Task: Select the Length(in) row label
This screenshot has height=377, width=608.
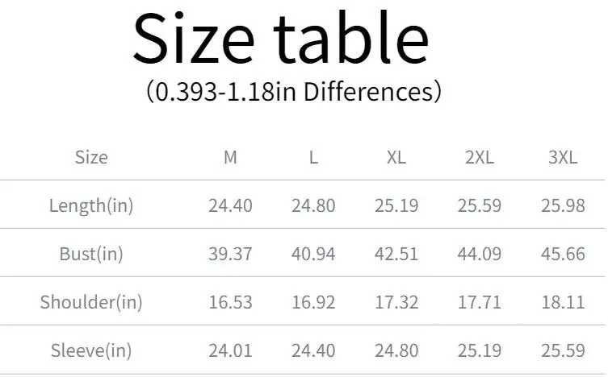Action: pos(91,205)
